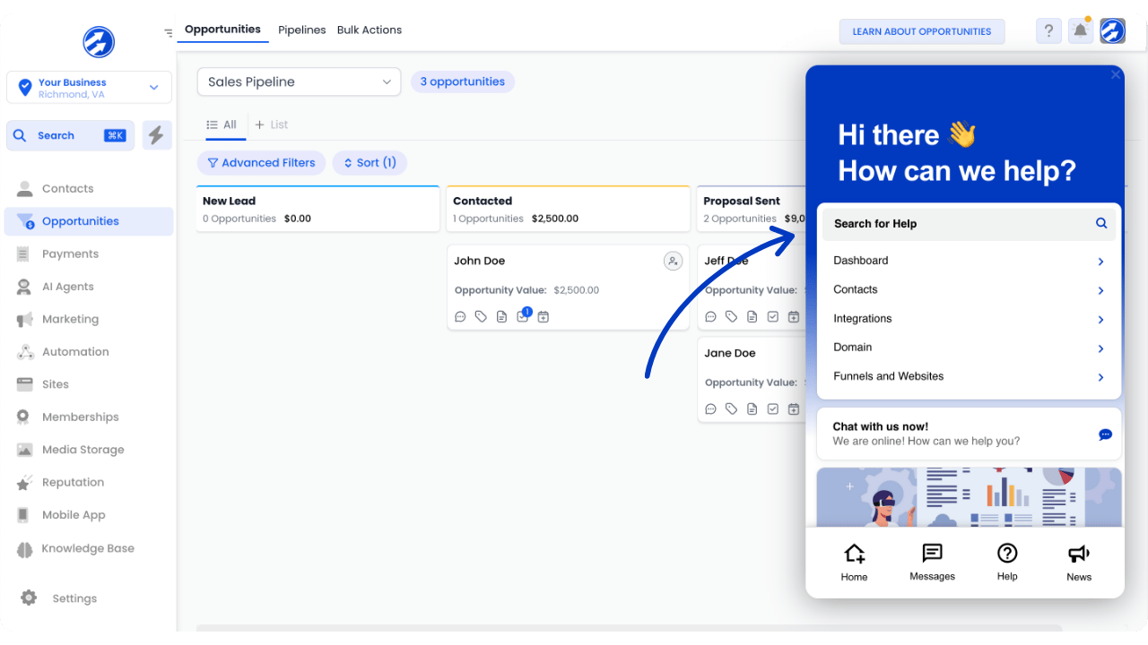Click the lightning bolt quick actions icon
The image size is (1148, 645).
coord(157,135)
